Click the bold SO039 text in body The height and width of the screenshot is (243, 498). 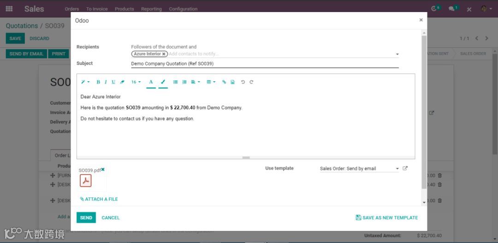133,108
